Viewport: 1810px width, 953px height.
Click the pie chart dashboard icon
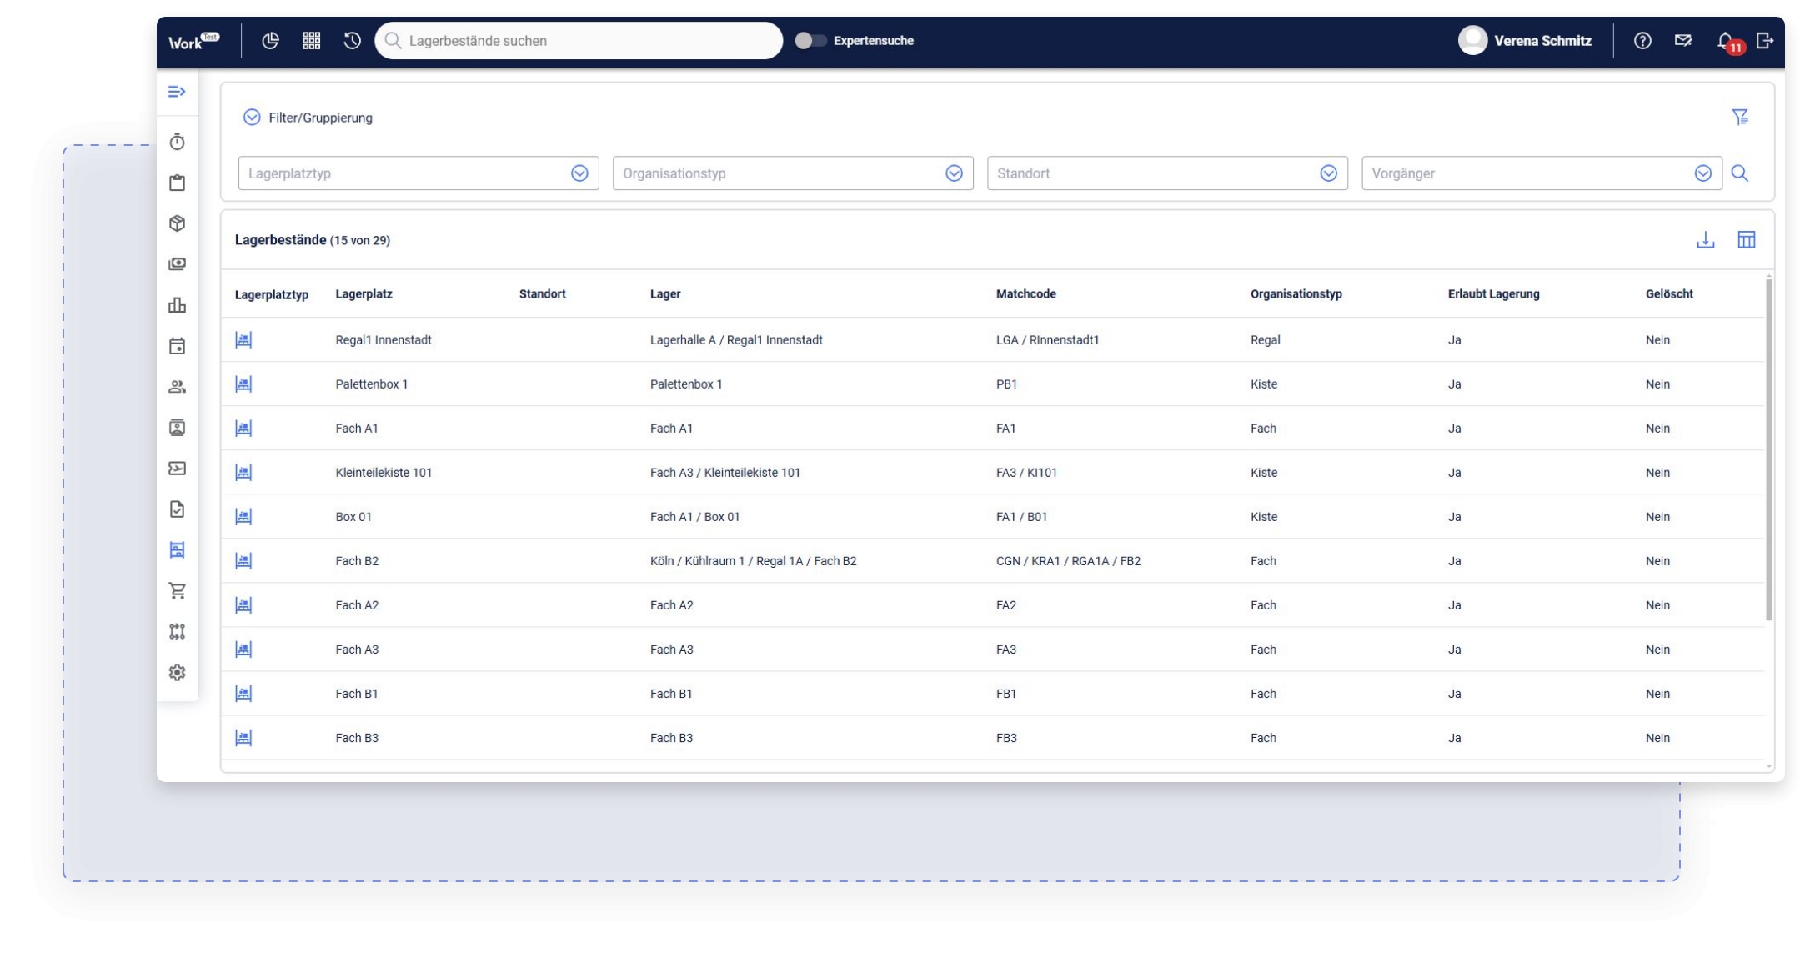pyautogui.click(x=270, y=40)
